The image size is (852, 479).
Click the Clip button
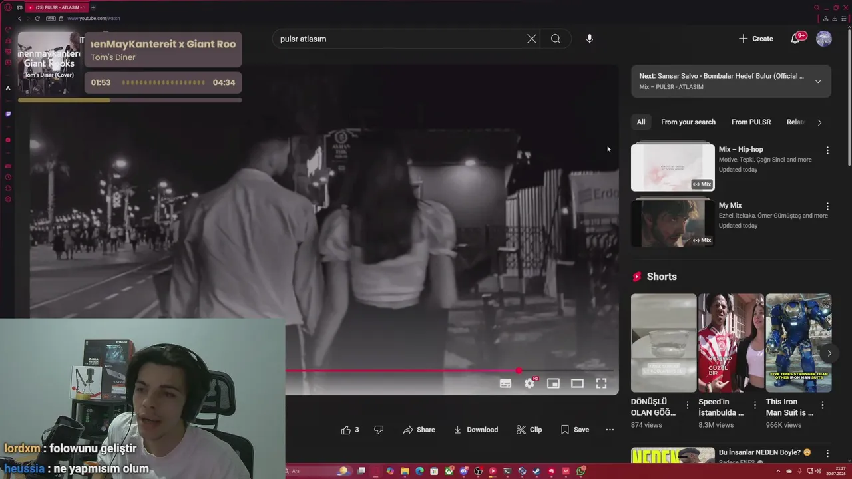coord(529,430)
